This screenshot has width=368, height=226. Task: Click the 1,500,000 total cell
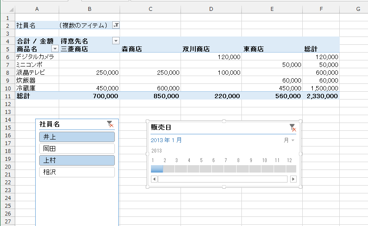(321, 88)
